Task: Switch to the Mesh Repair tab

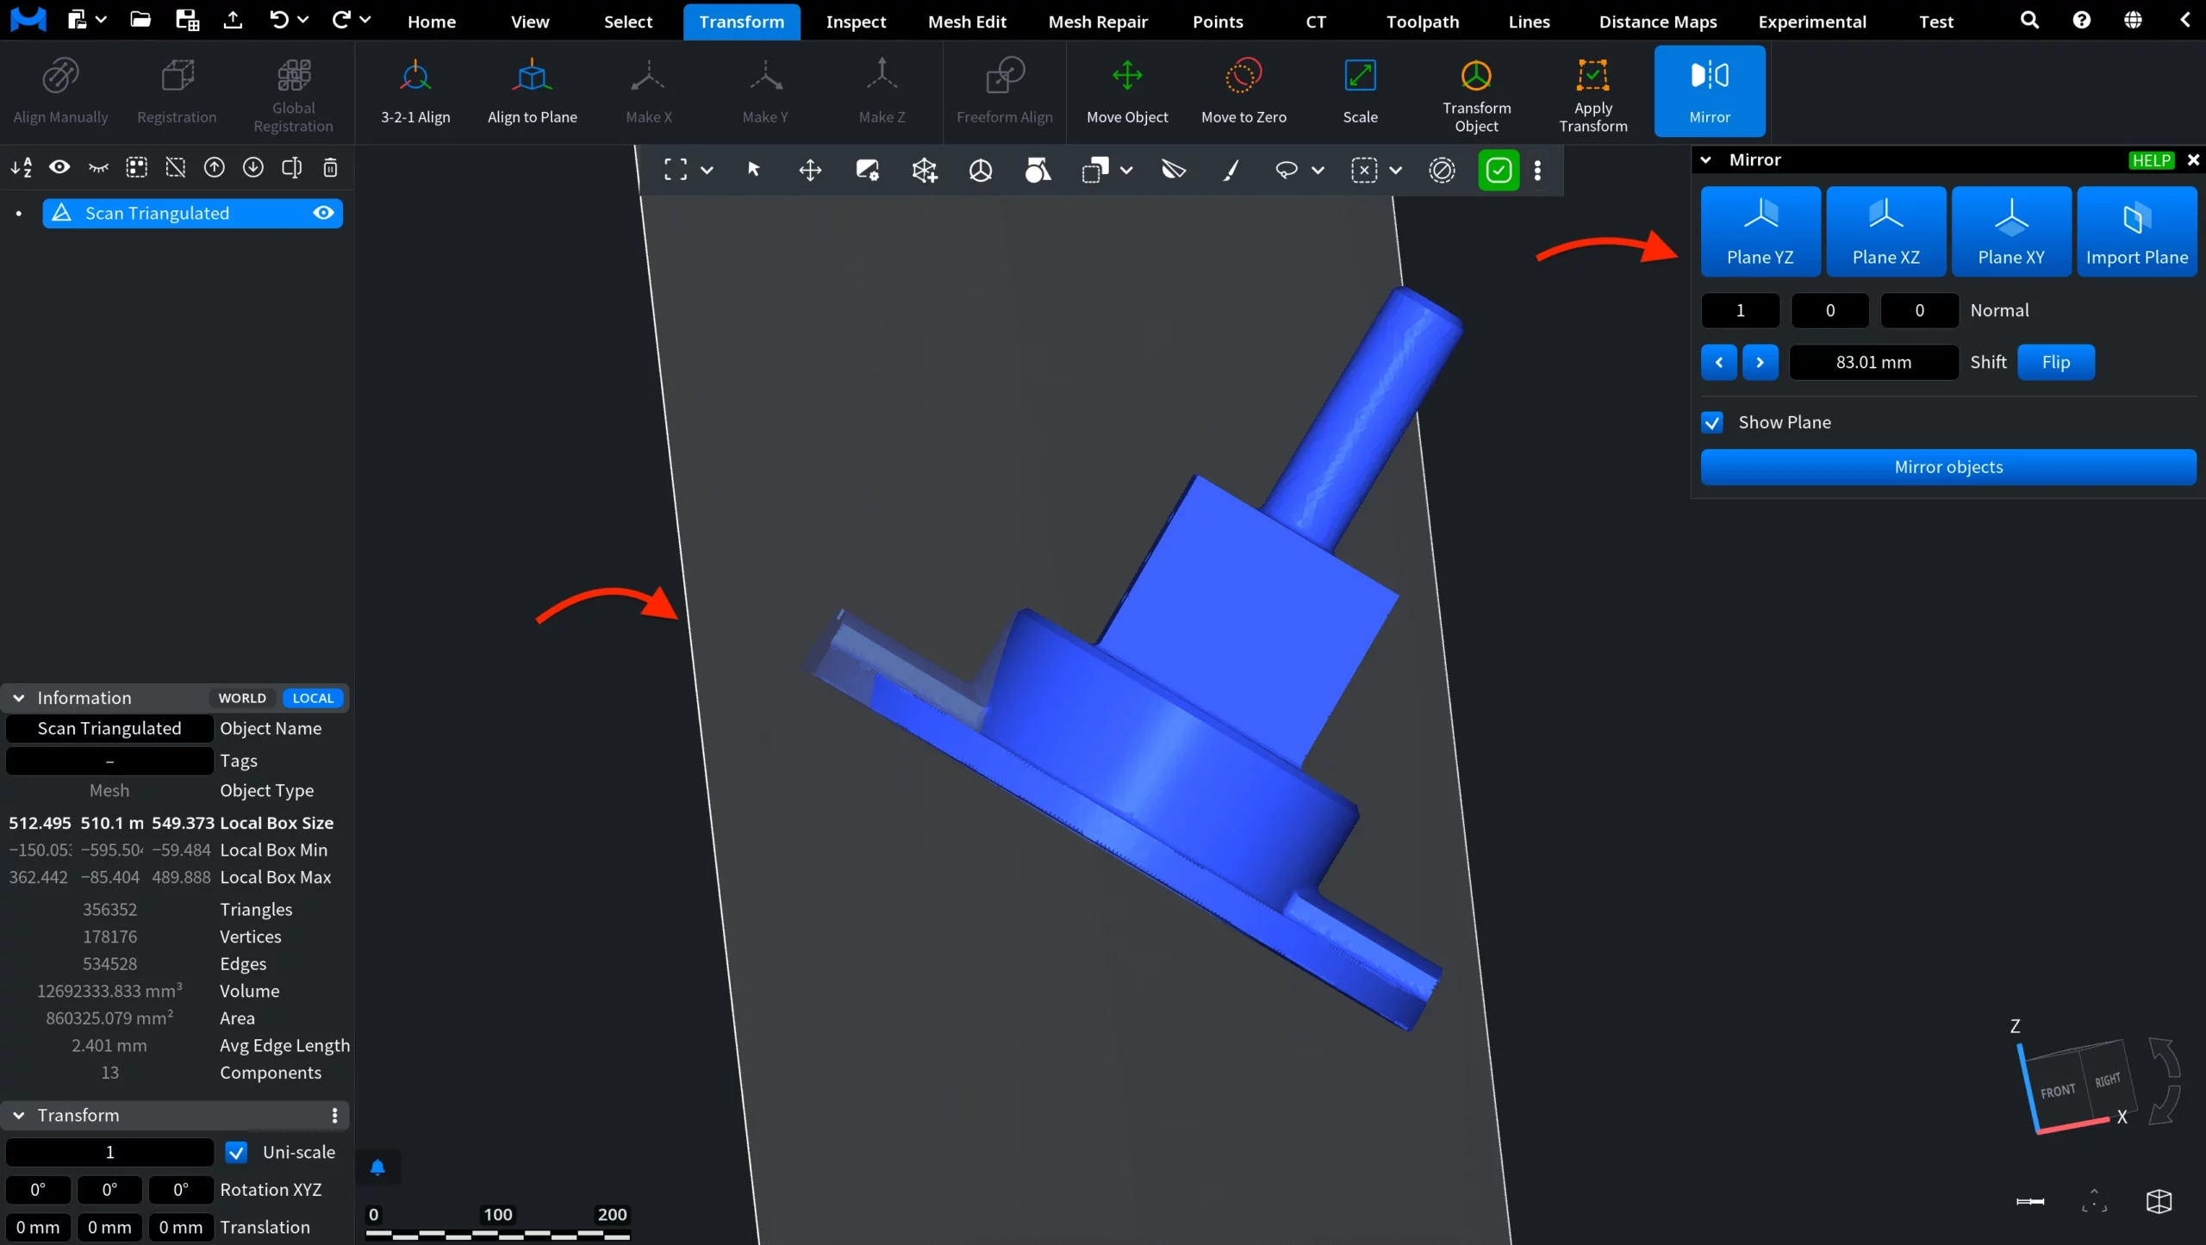Action: [x=1097, y=22]
